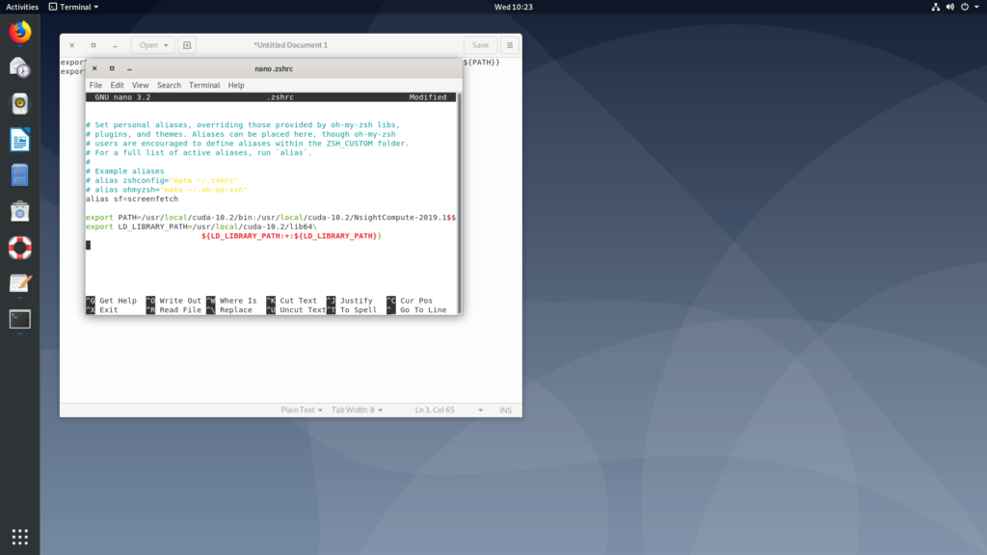Create a new document in gedit
Screen dimensions: 987x555
187,45
